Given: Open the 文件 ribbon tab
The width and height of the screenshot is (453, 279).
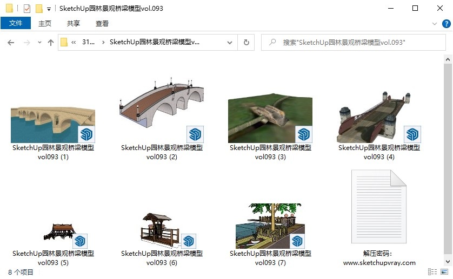Looking at the screenshot, I should (x=16, y=23).
